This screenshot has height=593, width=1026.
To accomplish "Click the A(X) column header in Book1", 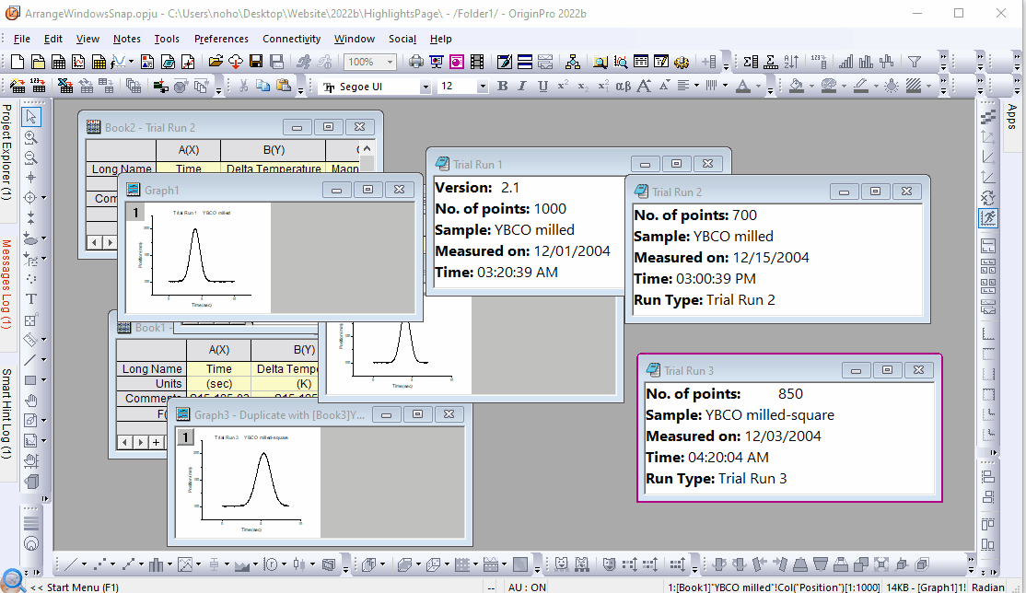I will tap(218, 350).
